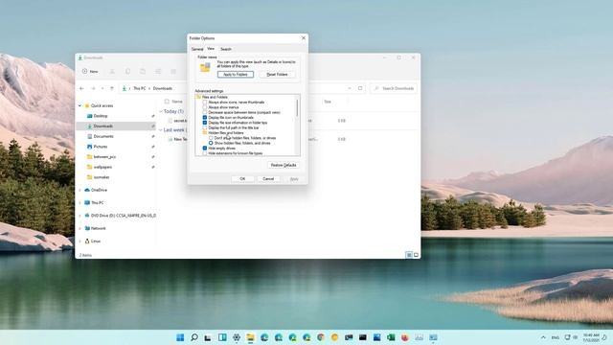Select Show hidden files, folders, and drives

211,143
